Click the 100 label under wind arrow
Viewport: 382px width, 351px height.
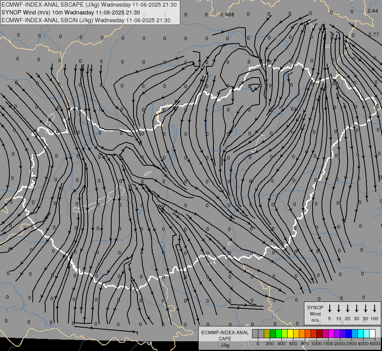(375, 319)
